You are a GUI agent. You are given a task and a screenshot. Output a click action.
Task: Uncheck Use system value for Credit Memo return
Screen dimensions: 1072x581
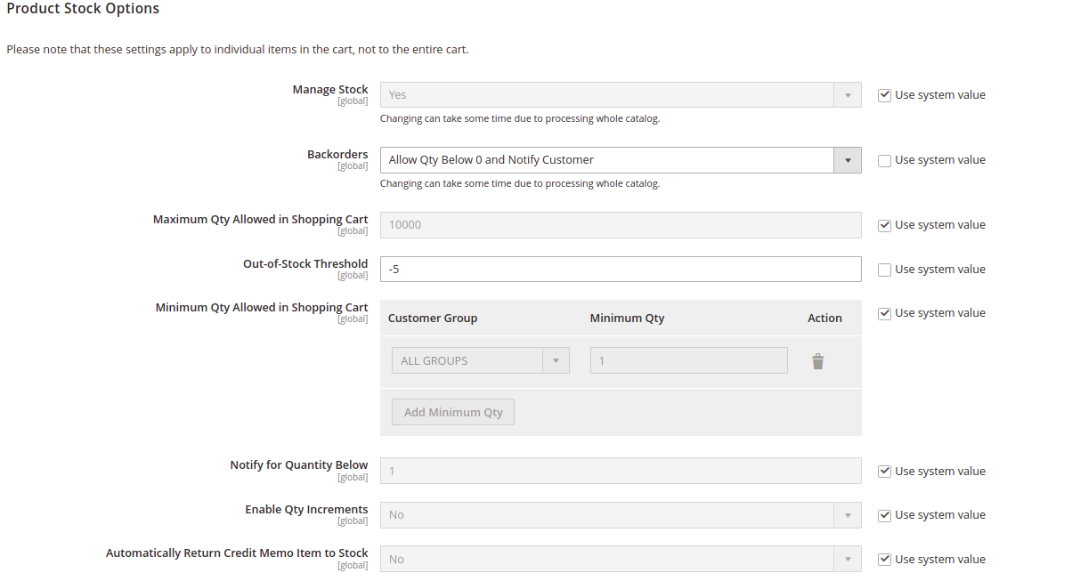coord(884,559)
